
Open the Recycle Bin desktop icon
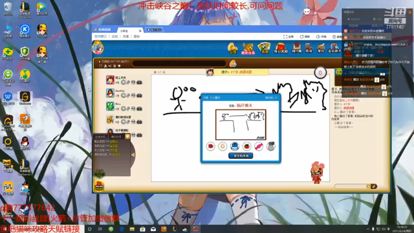8,8
